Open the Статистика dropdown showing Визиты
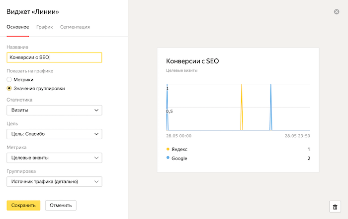The width and height of the screenshot is (348, 219). [x=54, y=109]
